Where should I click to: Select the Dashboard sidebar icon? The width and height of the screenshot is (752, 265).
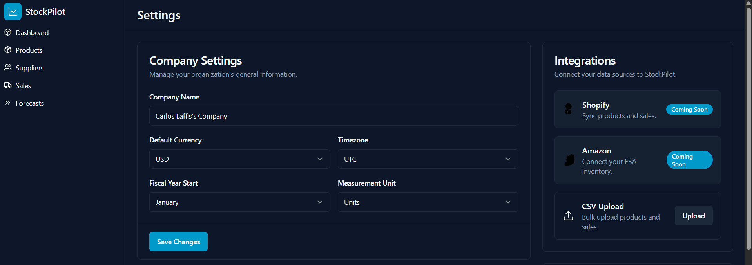pos(8,32)
